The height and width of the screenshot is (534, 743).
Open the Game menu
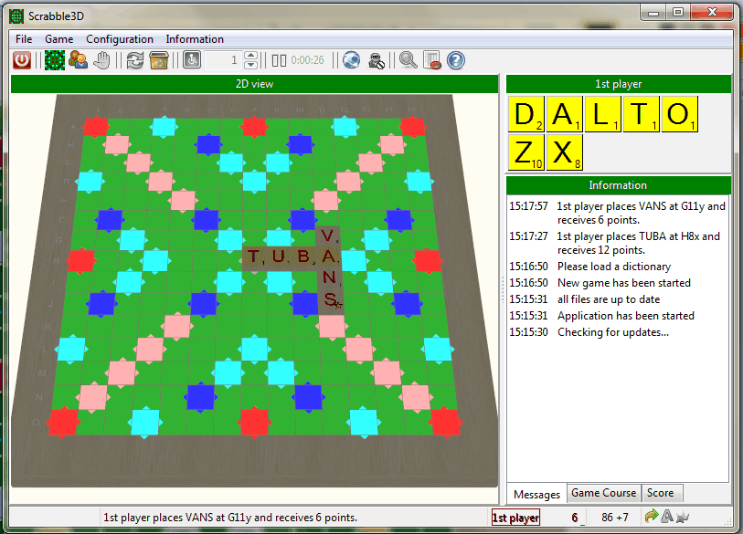click(x=59, y=39)
